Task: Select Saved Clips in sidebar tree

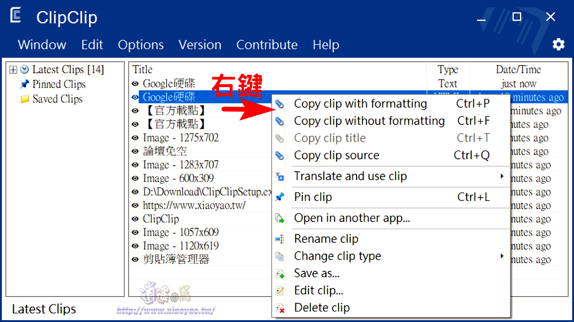Action: [x=57, y=100]
